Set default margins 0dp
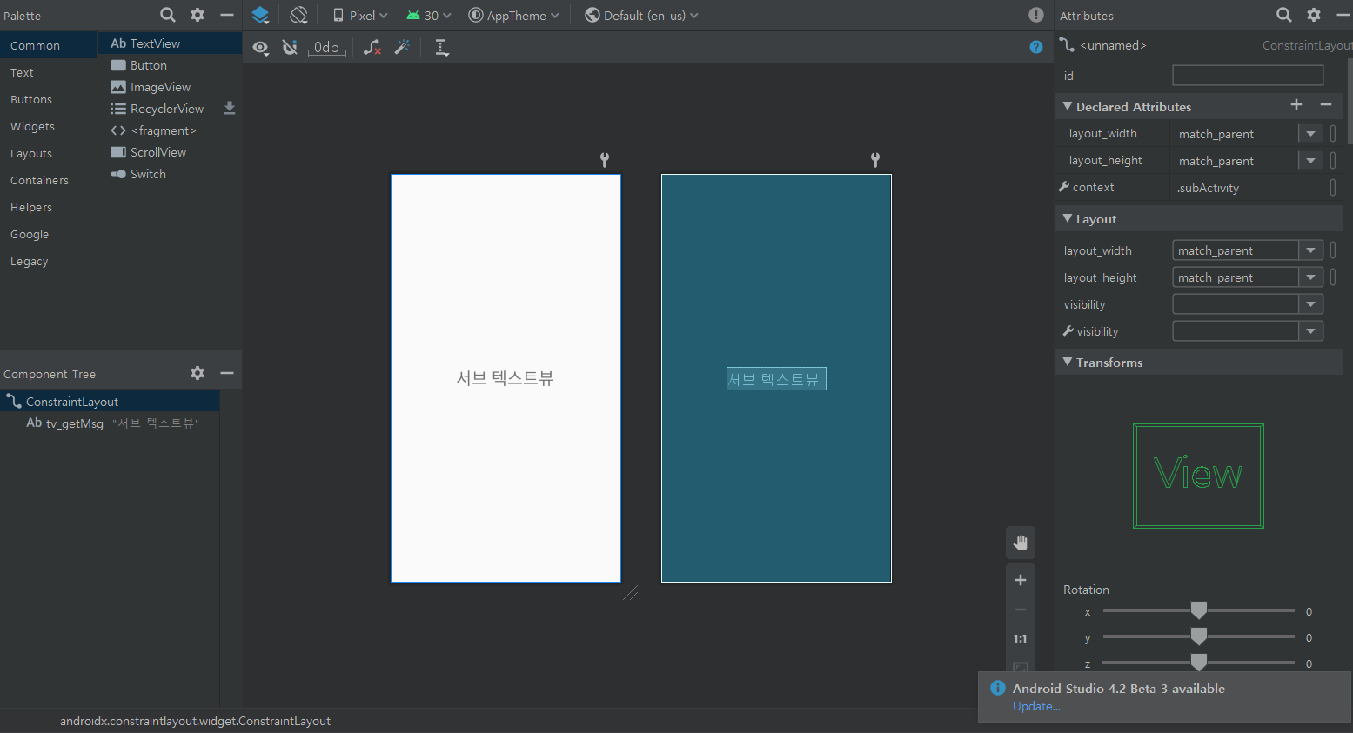This screenshot has width=1353, height=733. [x=326, y=48]
